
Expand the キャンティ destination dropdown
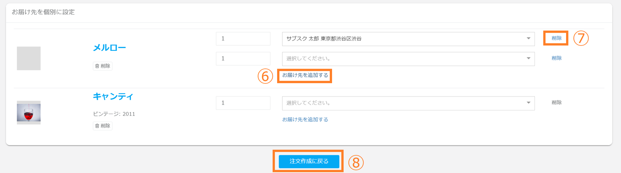coord(528,103)
